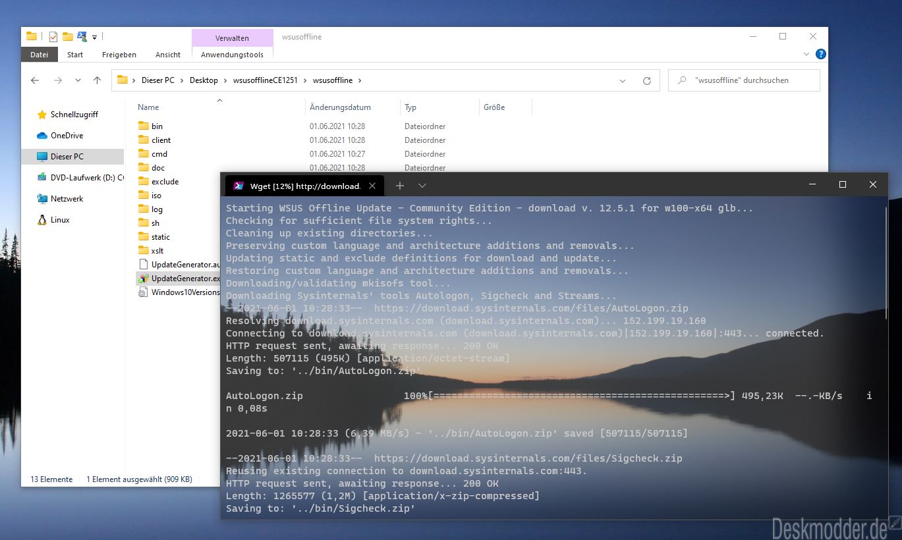Click the New folder quick access icon
The image size is (902, 540).
coord(68,37)
